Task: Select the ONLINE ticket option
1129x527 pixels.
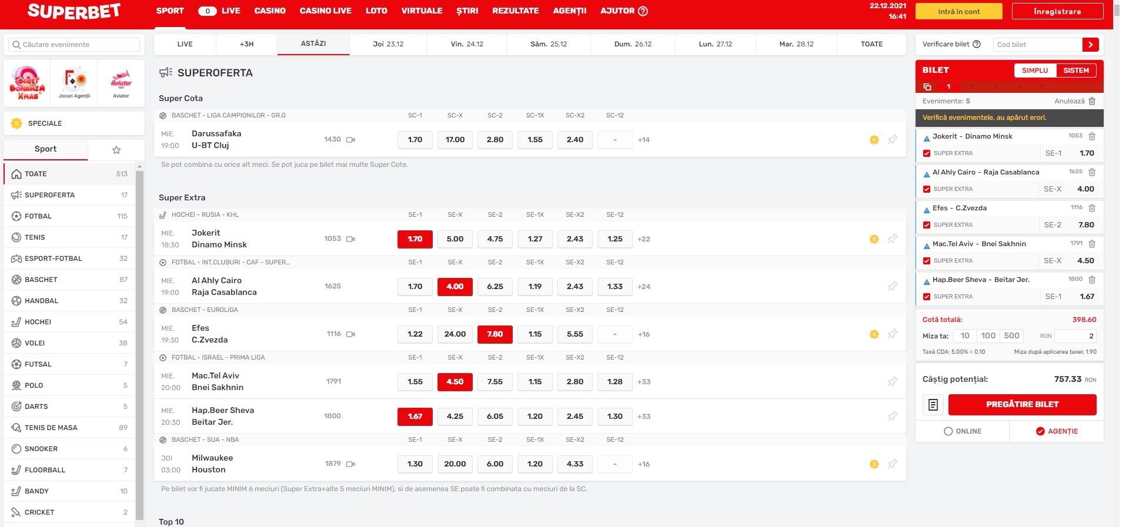Action: (x=963, y=431)
